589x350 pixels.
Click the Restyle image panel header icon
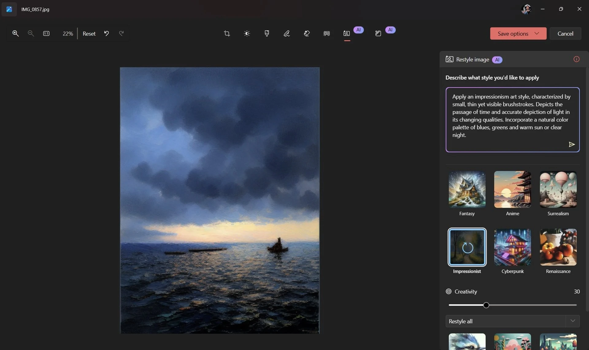coord(449,59)
